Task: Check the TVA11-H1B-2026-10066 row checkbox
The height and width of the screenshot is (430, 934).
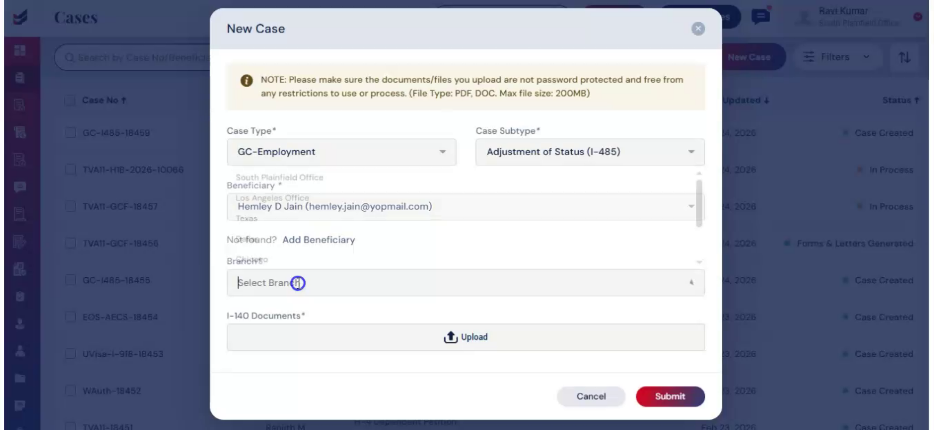Action: pyautogui.click(x=70, y=170)
